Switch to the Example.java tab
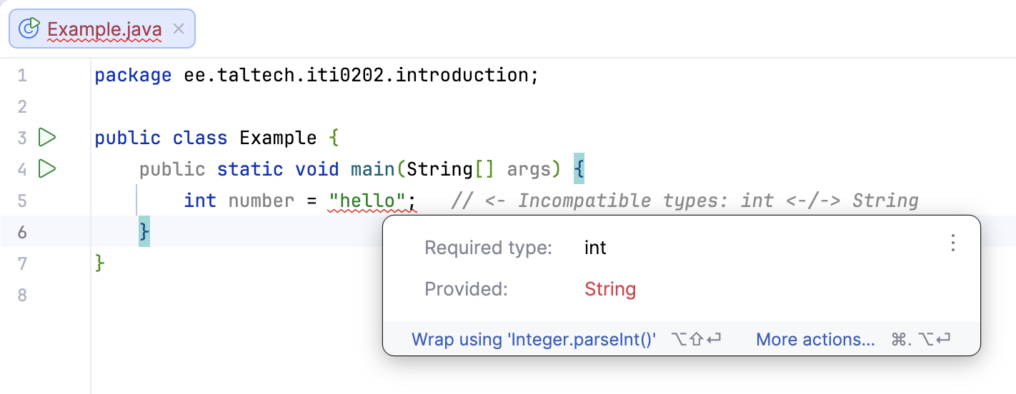The image size is (1016, 394). click(104, 29)
